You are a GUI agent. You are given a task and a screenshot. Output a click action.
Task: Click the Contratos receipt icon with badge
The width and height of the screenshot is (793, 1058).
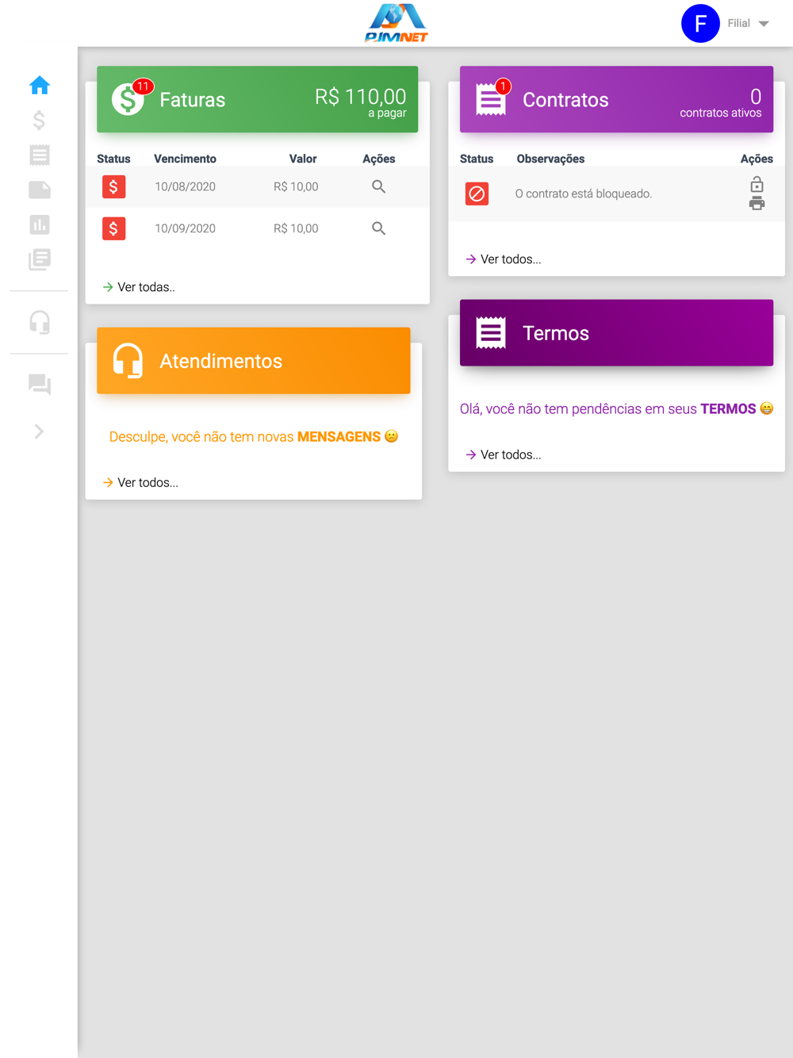[492, 98]
